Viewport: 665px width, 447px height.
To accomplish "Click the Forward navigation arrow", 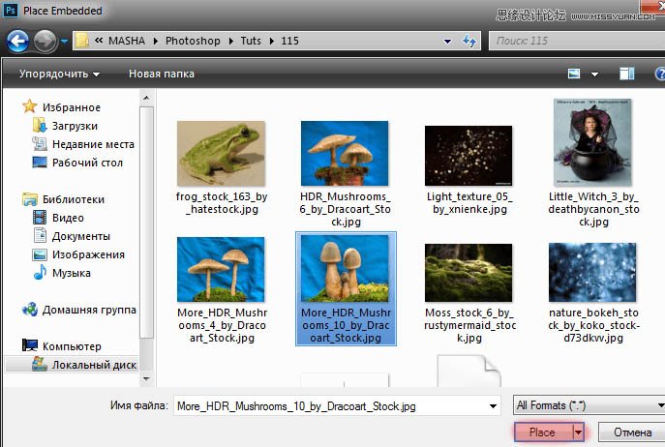I will pos(45,42).
